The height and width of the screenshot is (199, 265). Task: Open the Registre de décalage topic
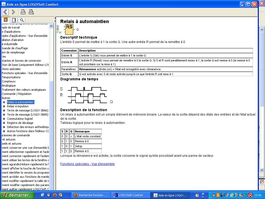(x=20, y=123)
